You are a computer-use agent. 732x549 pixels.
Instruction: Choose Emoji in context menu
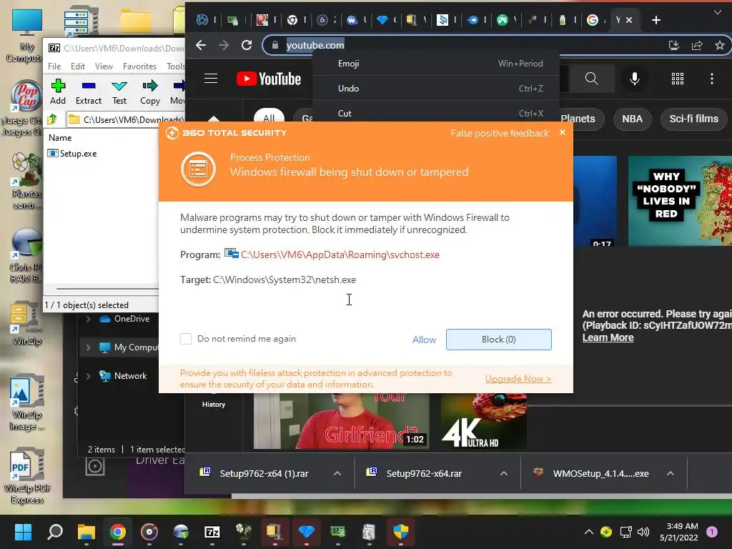tap(436, 64)
